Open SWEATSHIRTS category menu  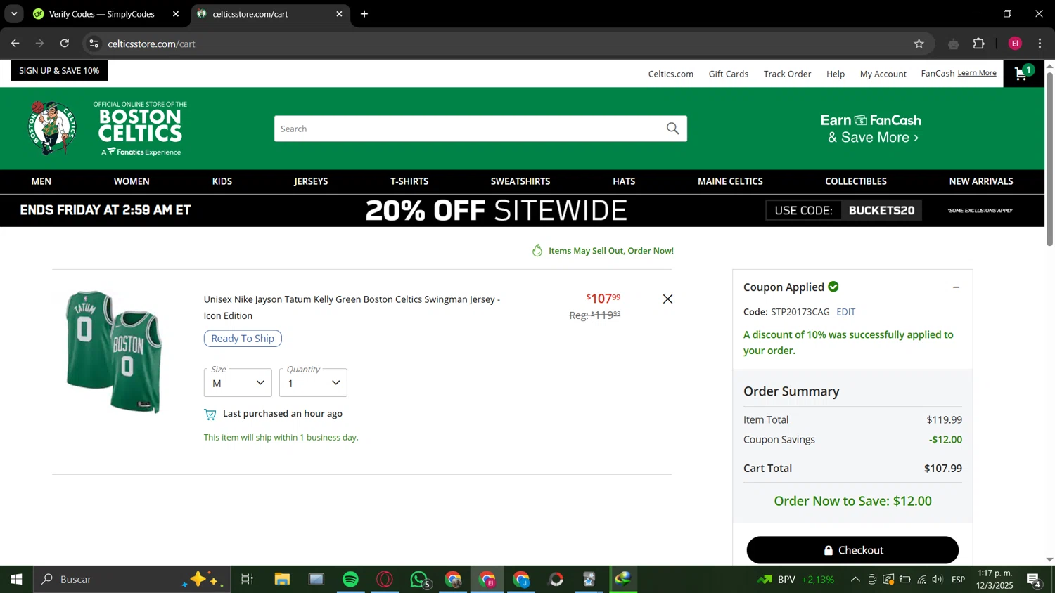point(520,181)
